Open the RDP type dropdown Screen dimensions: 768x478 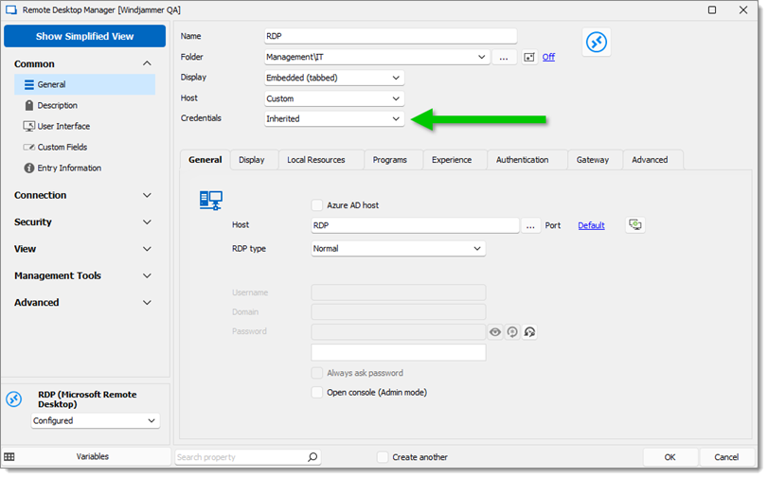coord(398,249)
